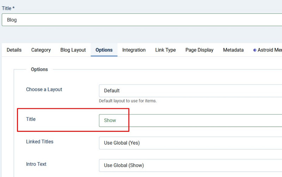Click the Title * label above the Blog field
The width and height of the screenshot is (282, 177).
click(x=8, y=8)
